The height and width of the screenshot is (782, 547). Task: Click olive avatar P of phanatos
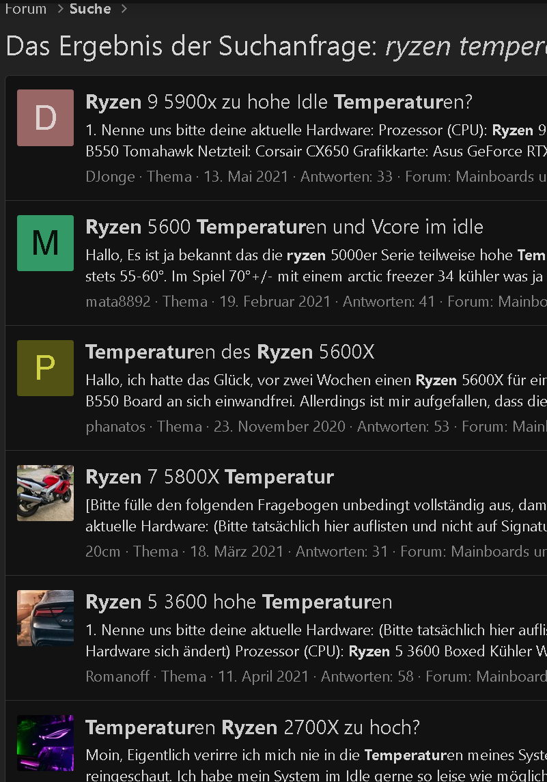pos(45,368)
